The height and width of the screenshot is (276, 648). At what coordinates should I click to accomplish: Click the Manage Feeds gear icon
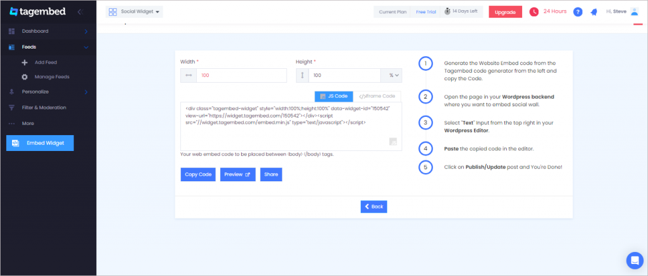[x=25, y=76]
